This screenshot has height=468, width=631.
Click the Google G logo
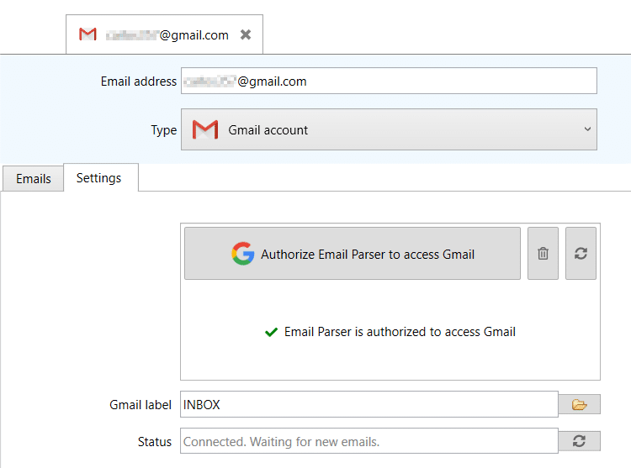[242, 254]
